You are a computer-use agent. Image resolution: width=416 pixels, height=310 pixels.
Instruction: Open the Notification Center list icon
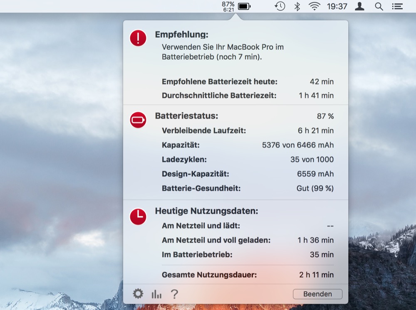click(x=397, y=6)
